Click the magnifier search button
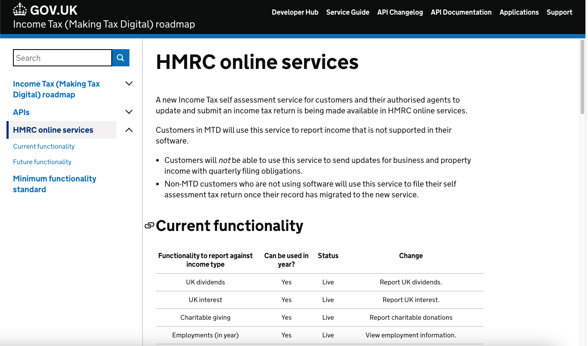 coord(121,58)
